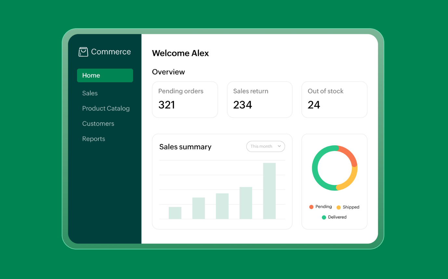Image resolution: width=448 pixels, height=279 pixels.
Task: Open the Pending orders card
Action: point(185,100)
